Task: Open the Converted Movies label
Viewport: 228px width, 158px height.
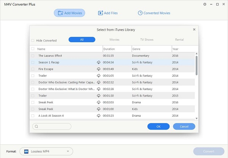Action: pyautogui.click(x=157, y=13)
